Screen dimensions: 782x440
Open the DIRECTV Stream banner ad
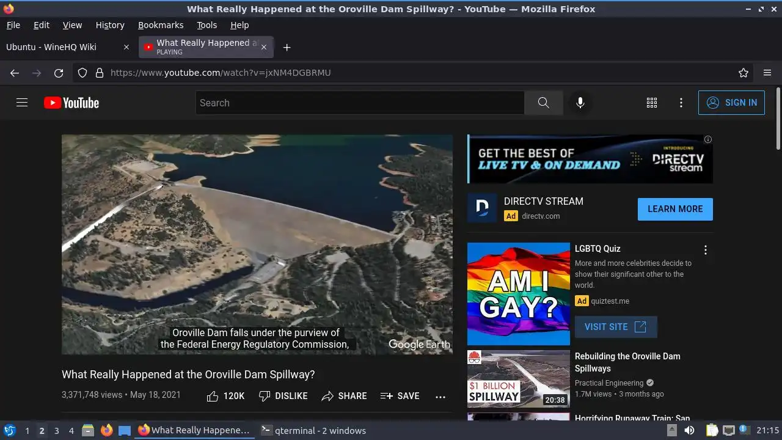(590, 159)
